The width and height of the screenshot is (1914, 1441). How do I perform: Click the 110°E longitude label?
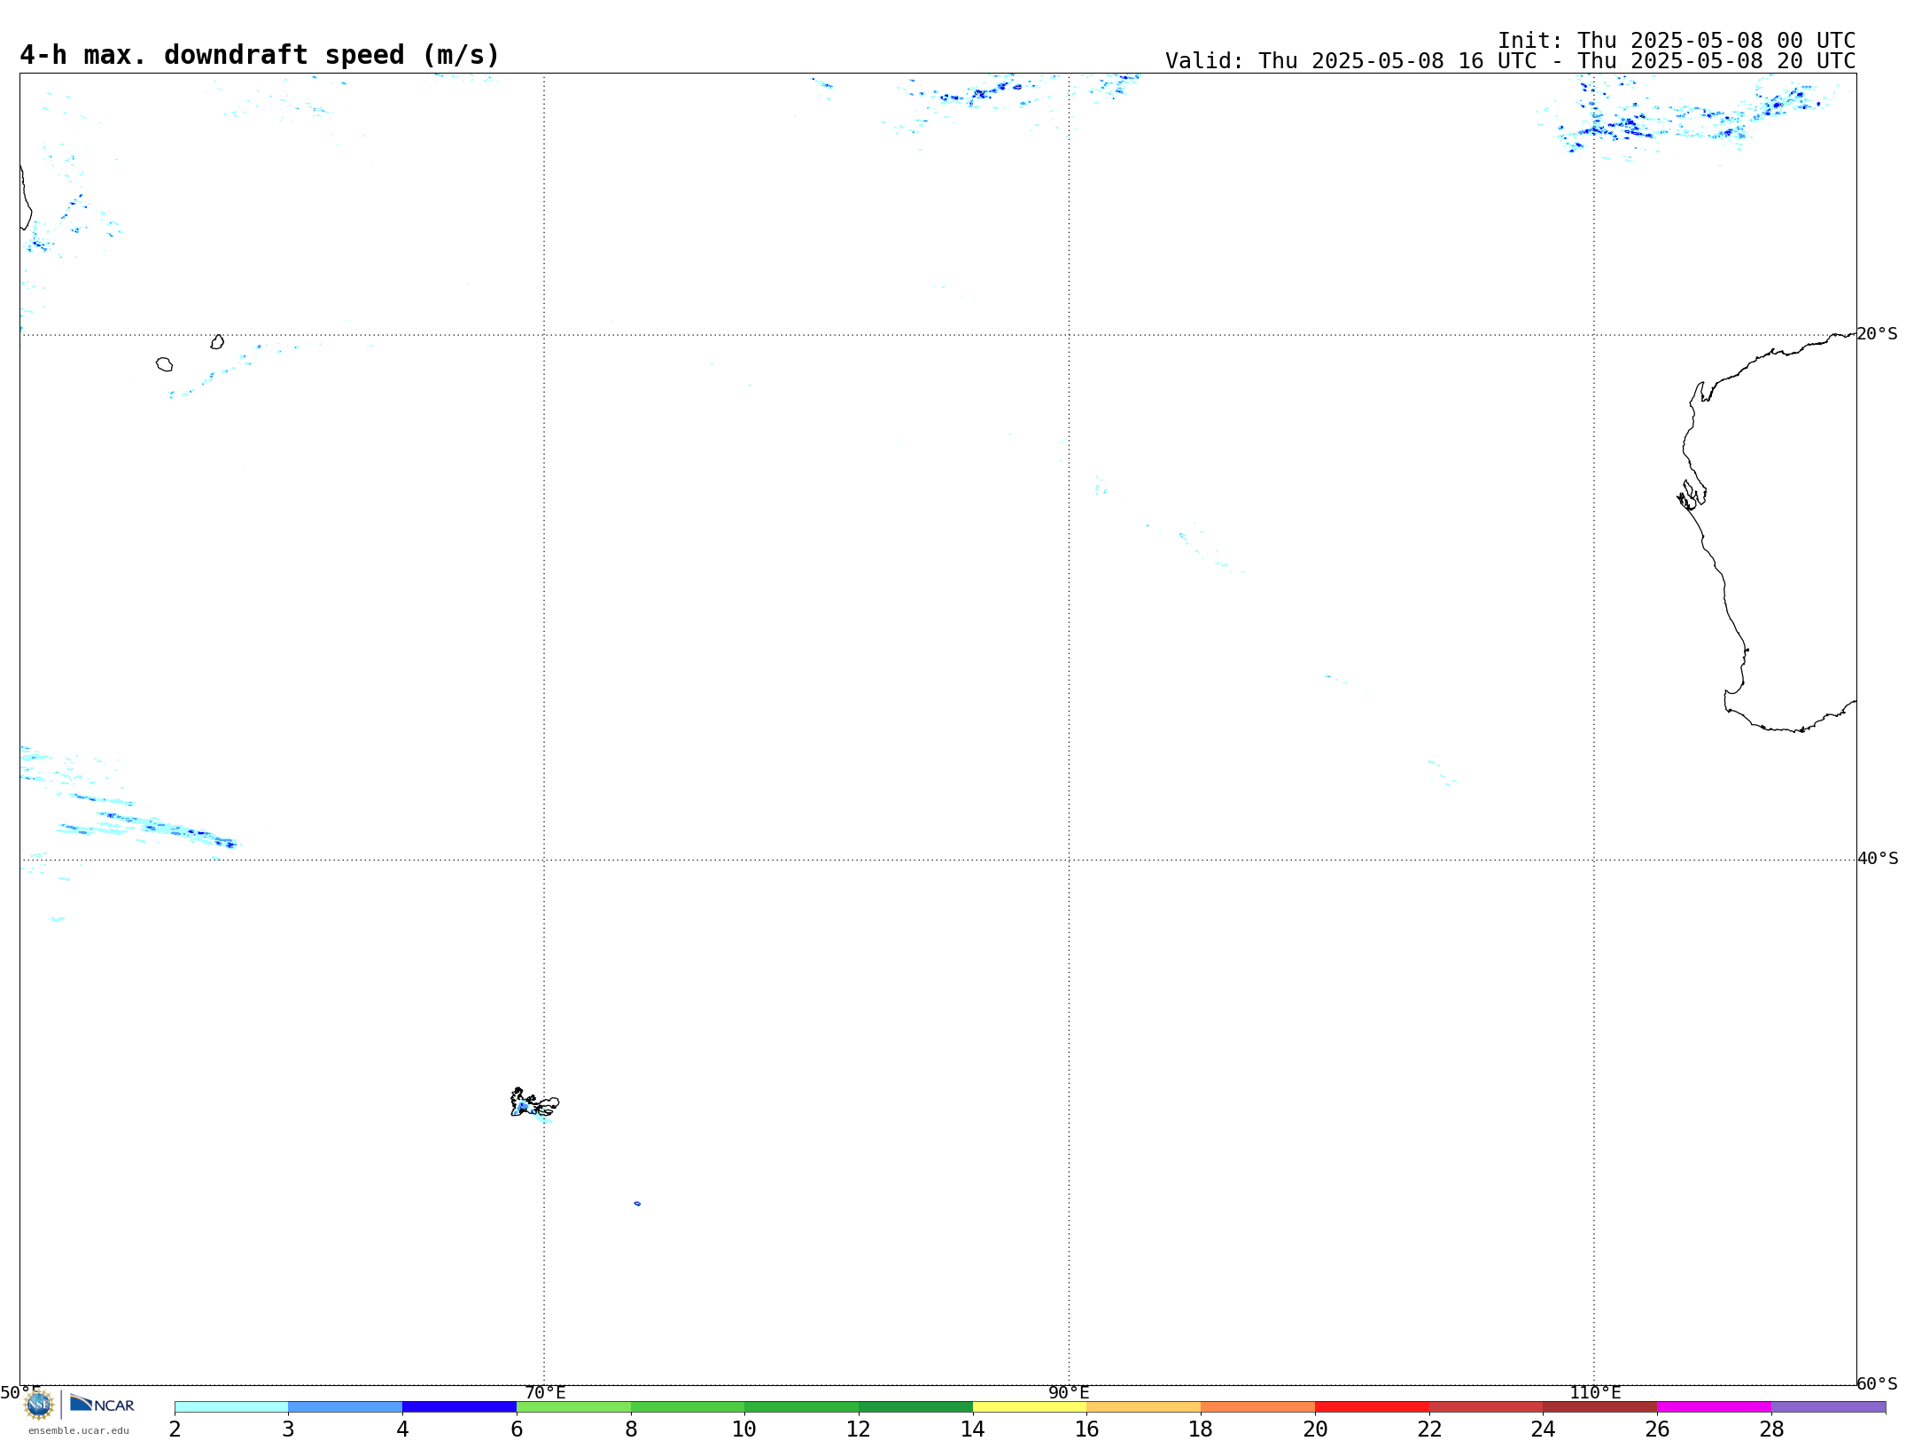[1595, 1393]
